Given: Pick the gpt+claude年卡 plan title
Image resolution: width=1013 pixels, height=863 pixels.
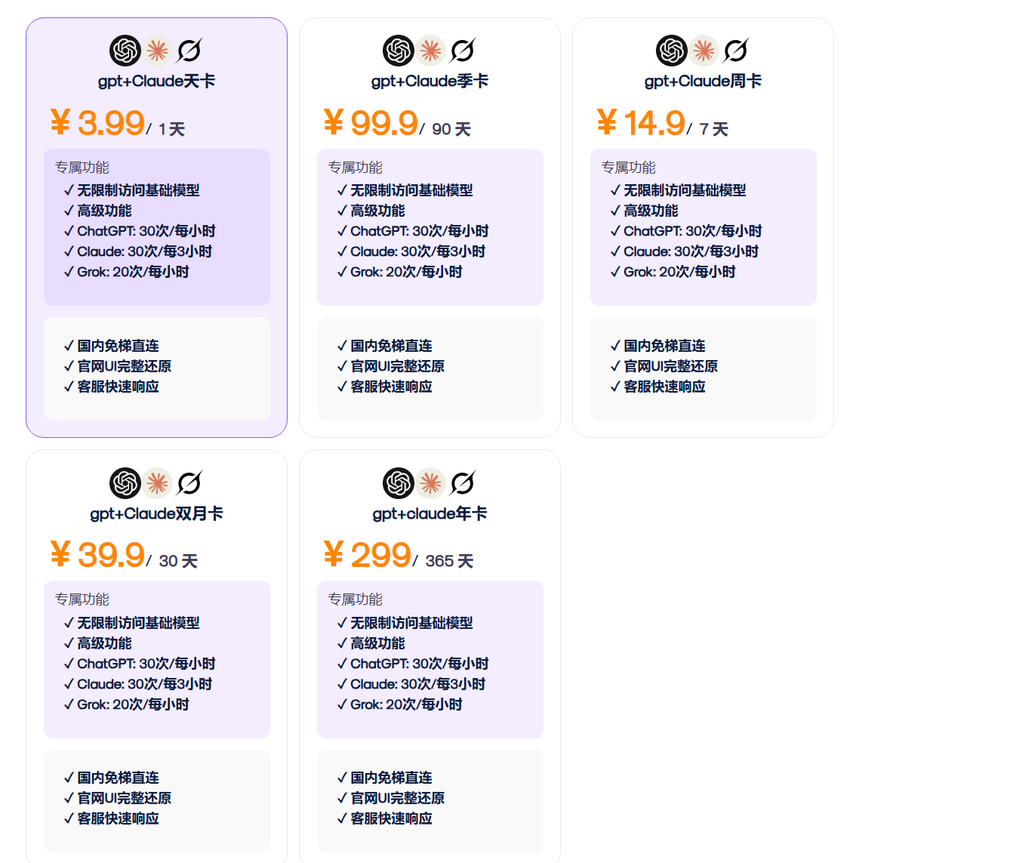Looking at the screenshot, I should 430,514.
